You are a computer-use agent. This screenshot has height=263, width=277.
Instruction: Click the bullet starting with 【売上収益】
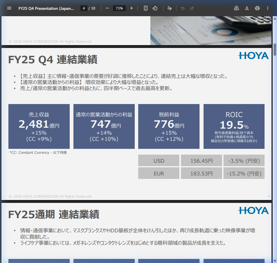point(124,76)
